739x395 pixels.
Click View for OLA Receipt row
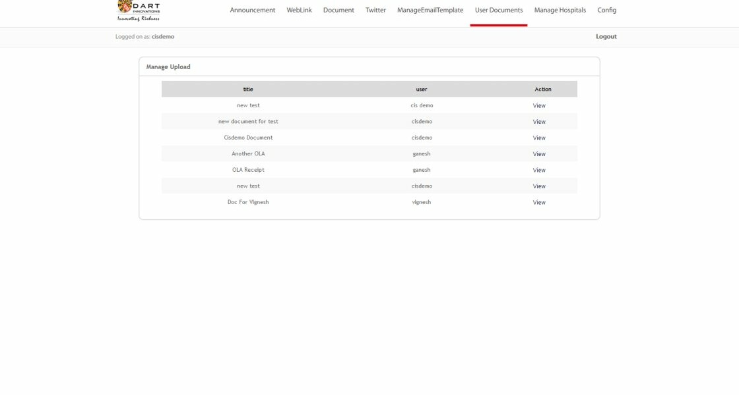coord(539,170)
